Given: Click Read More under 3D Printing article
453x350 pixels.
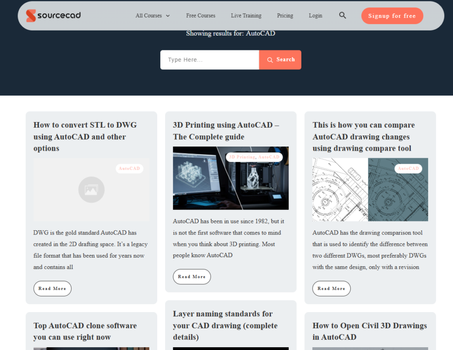Looking at the screenshot, I should pos(192,276).
